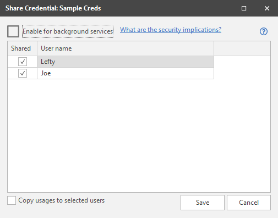This screenshot has height=218, width=278.
Task: Select the Joe user name cell
Action: (126, 73)
